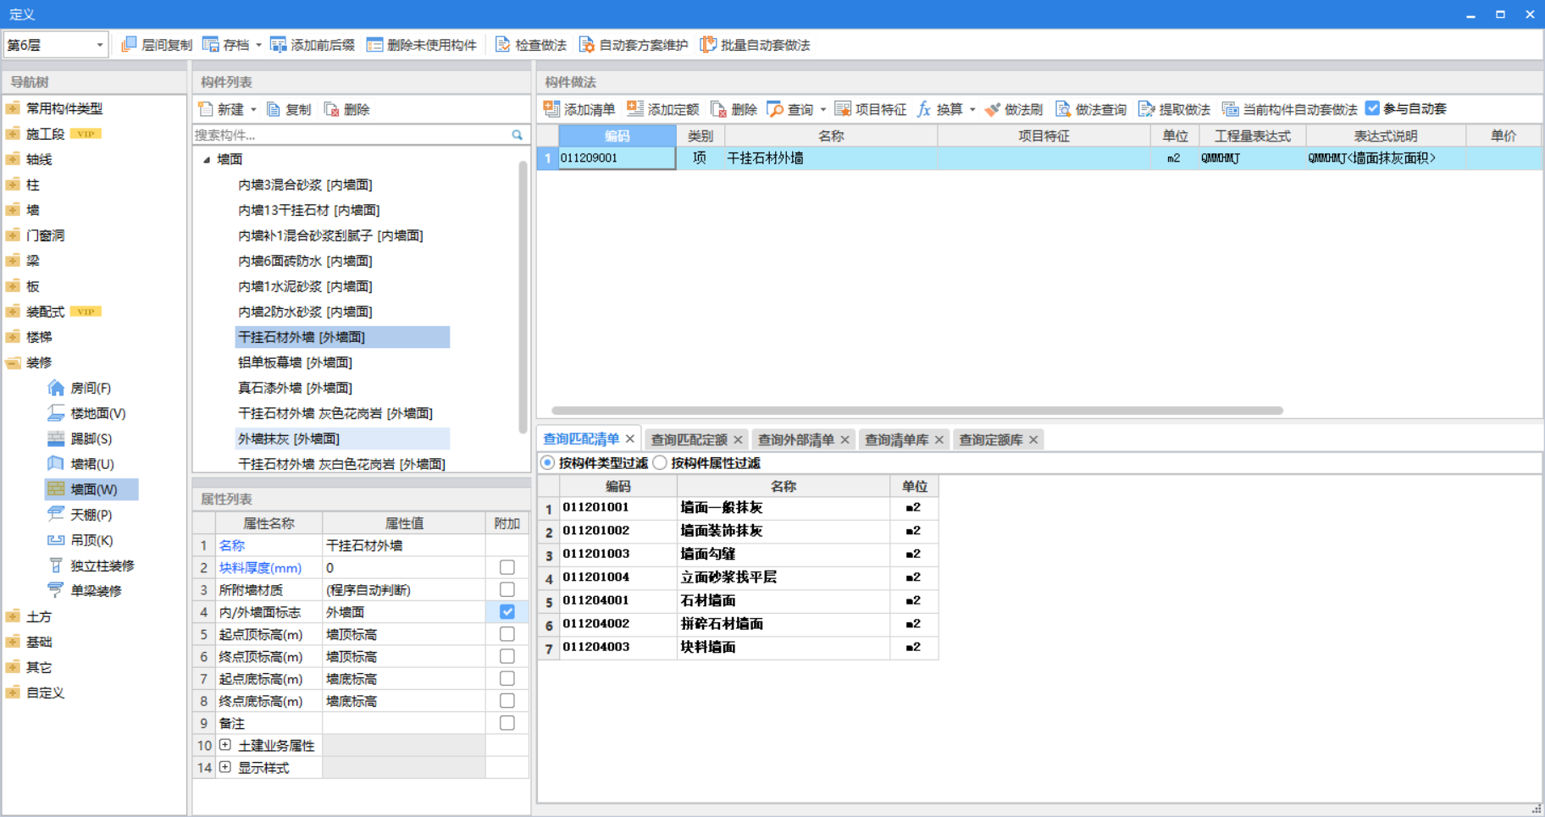Switch to 查询外部清单 tab
This screenshot has height=817, width=1545.
pos(795,439)
